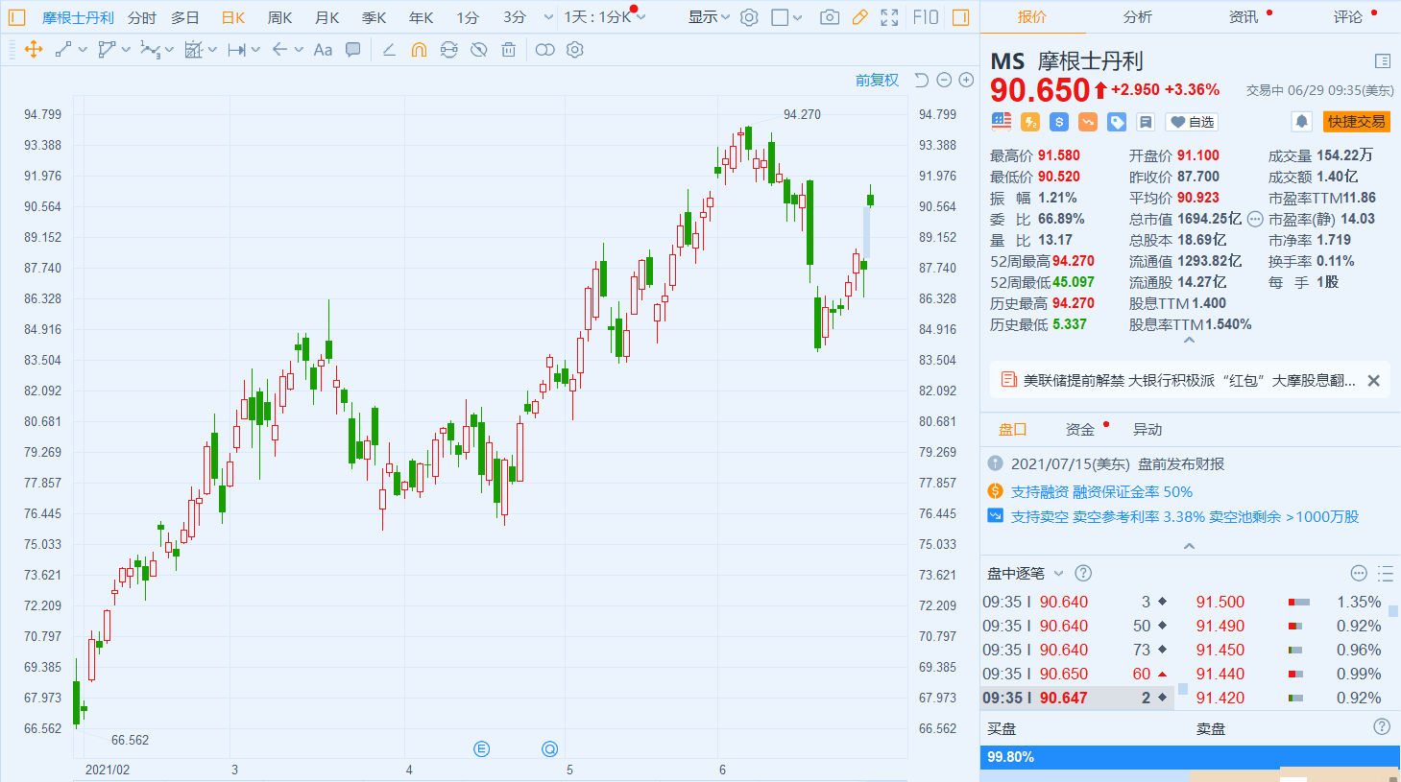Enter fullscreen chart mode
This screenshot has width=1401, height=782.
click(x=889, y=17)
